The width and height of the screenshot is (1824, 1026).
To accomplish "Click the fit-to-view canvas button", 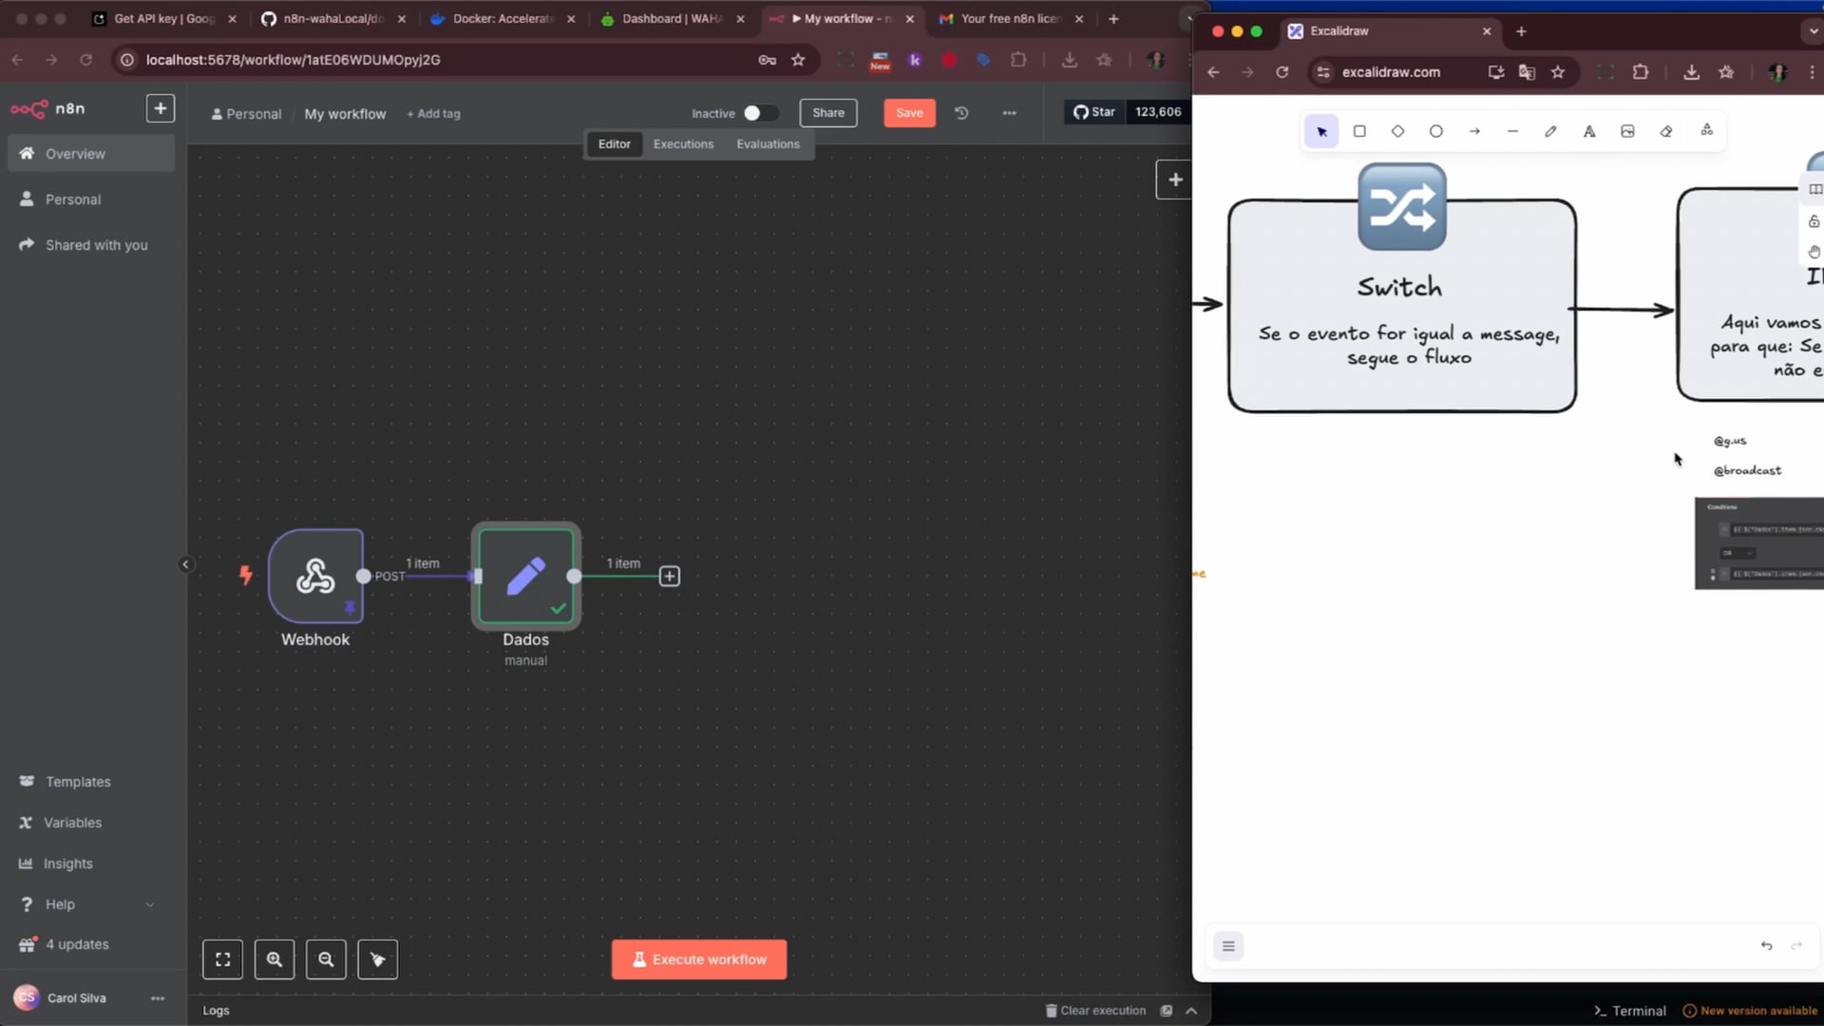I will [222, 959].
